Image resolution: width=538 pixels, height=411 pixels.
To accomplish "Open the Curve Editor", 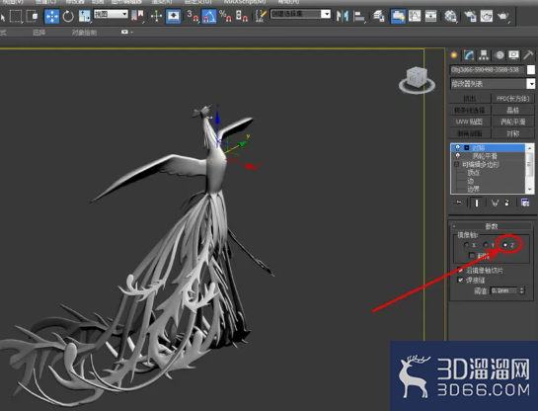I will [x=415, y=16].
